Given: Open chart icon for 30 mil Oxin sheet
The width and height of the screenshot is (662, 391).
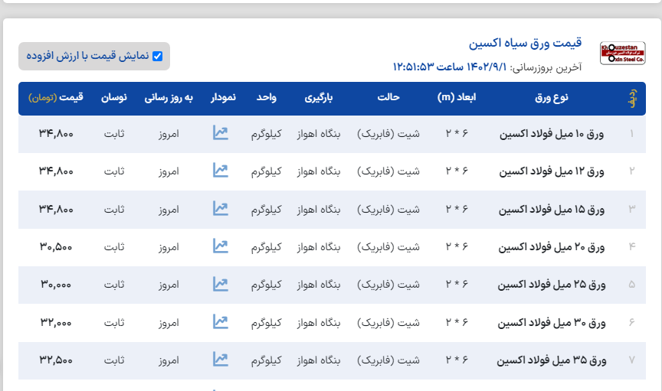Looking at the screenshot, I should tap(221, 322).
